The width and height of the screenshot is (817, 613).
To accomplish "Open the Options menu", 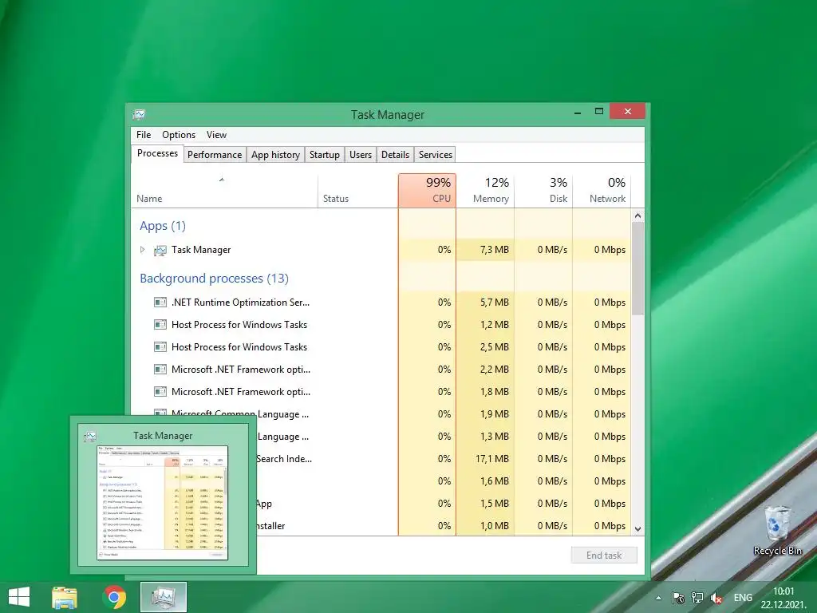I will point(179,135).
